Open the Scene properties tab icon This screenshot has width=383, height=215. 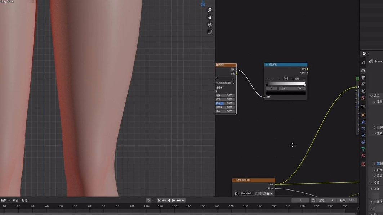tap(363, 91)
